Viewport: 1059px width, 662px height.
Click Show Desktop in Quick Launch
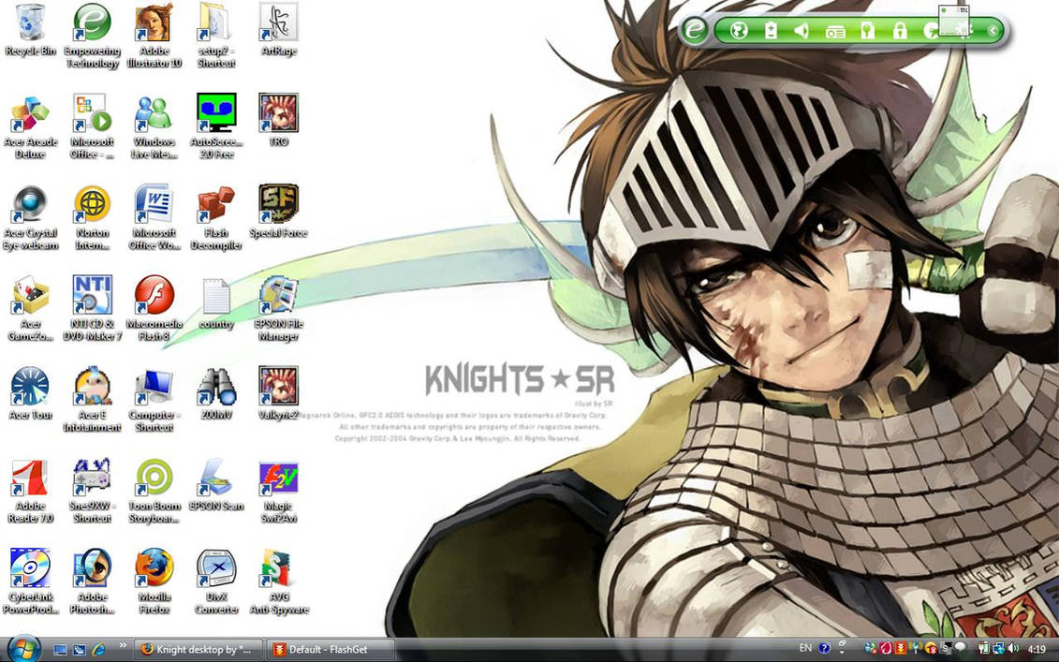60,650
